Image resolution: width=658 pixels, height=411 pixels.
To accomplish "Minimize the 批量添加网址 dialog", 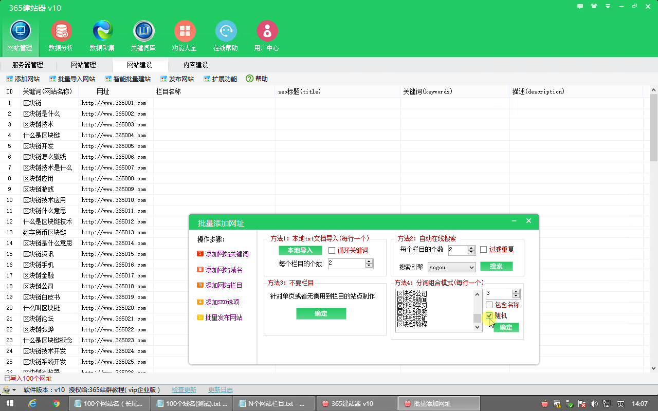I will pyautogui.click(x=514, y=221).
